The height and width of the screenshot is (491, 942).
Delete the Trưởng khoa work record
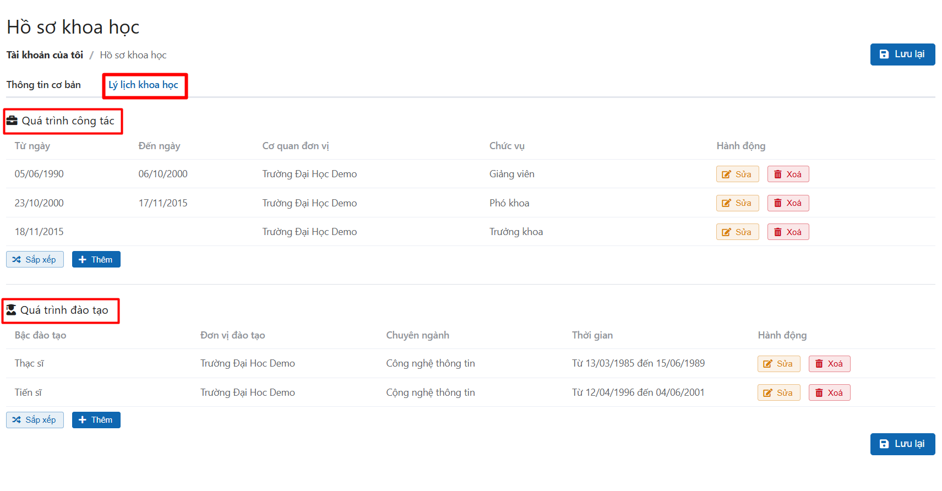pos(787,232)
